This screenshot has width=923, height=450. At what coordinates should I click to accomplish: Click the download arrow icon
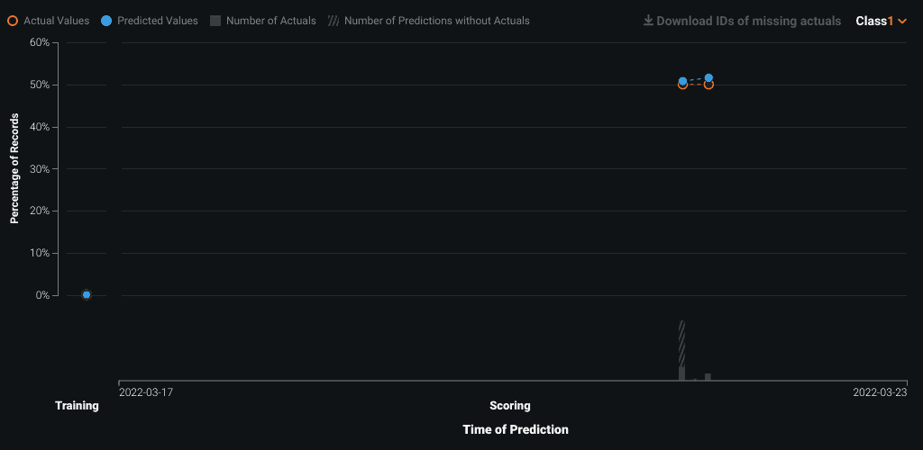(648, 21)
